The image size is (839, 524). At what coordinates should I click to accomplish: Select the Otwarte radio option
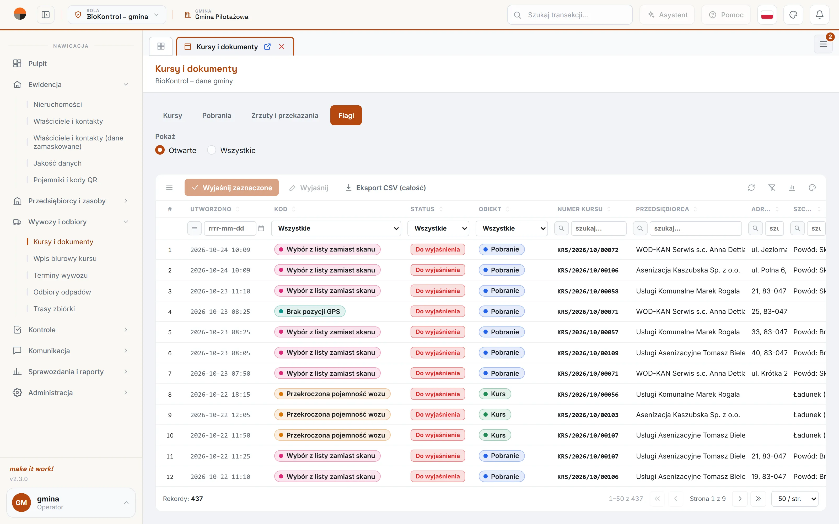point(160,150)
